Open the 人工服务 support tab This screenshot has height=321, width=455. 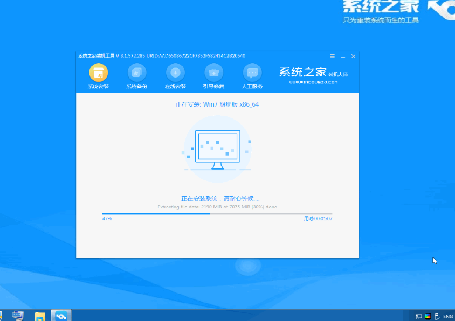[252, 76]
